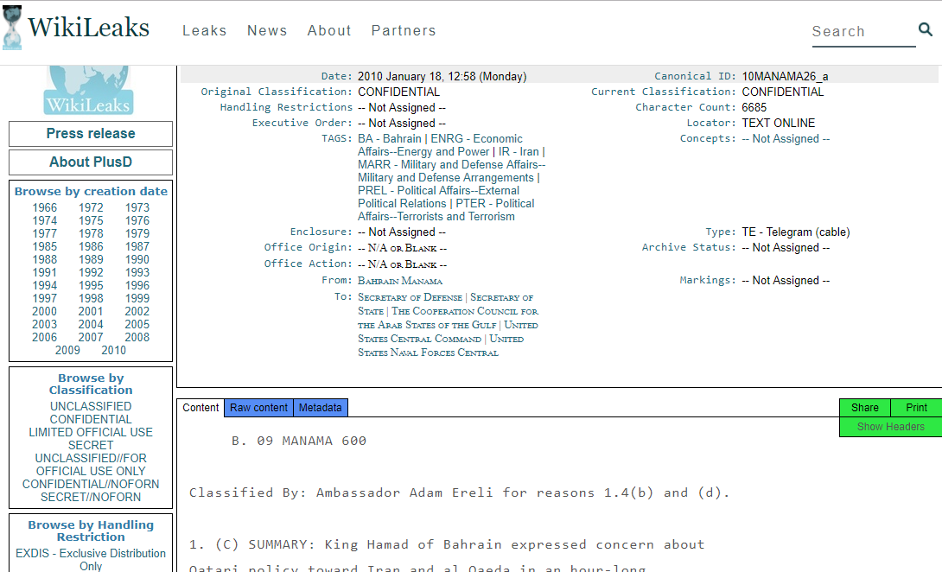Image resolution: width=942 pixels, height=572 pixels.
Task: Open the Press release link
Action: pyautogui.click(x=91, y=133)
